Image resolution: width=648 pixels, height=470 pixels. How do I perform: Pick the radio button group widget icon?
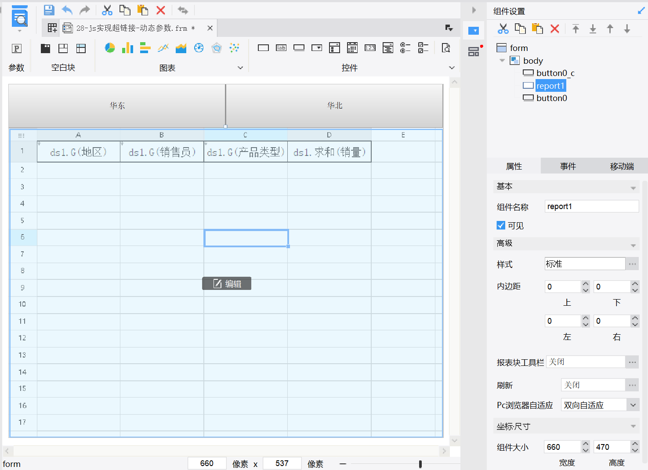pos(405,48)
